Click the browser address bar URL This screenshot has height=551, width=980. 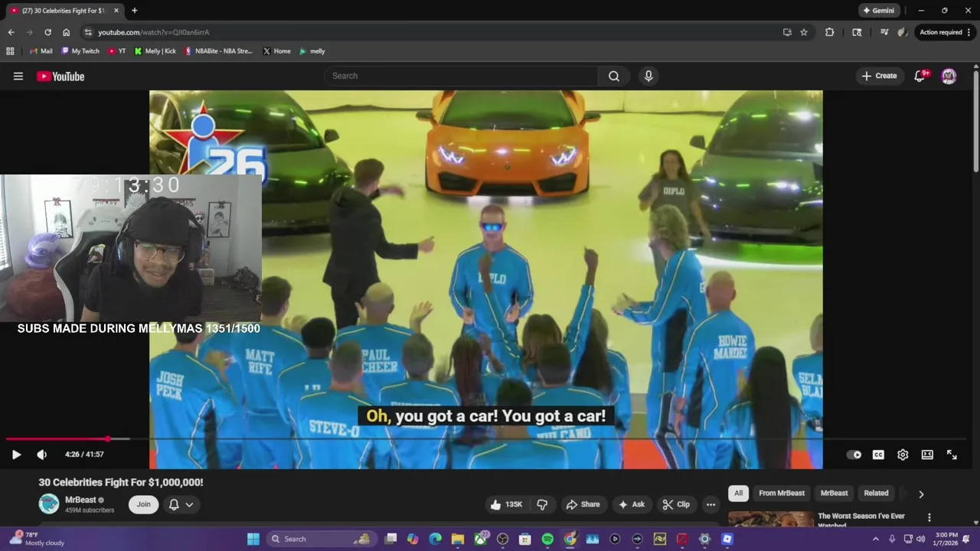tap(154, 32)
